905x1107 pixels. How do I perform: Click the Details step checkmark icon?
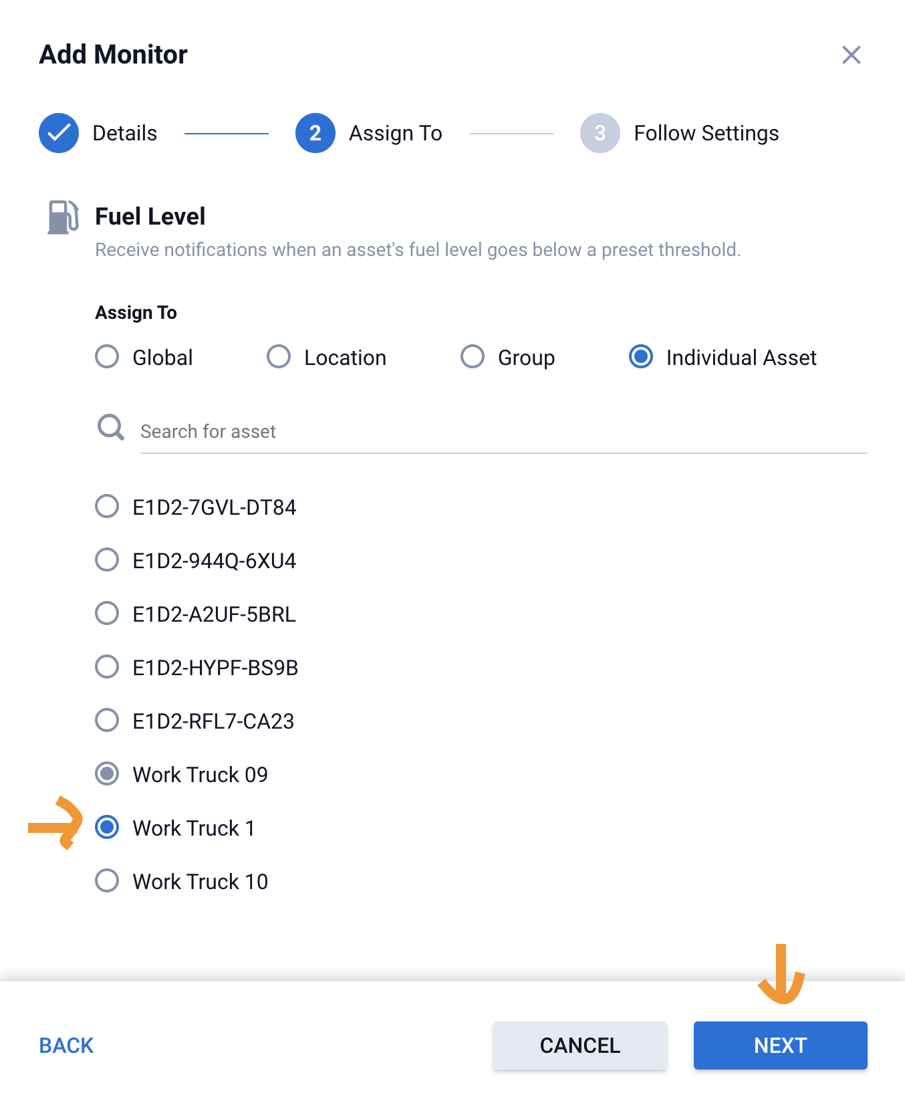pos(59,133)
